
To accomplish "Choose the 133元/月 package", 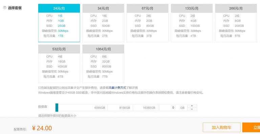I will (192, 23).
